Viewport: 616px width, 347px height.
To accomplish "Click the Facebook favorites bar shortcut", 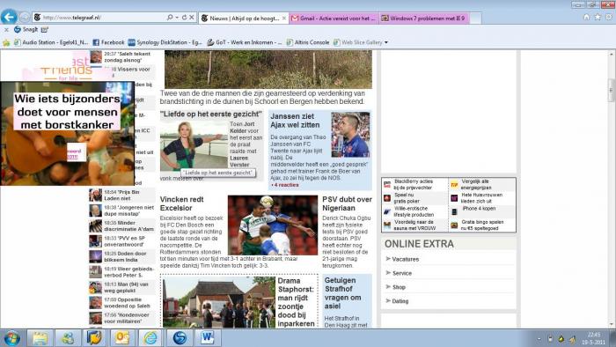I will pyautogui.click(x=108, y=42).
